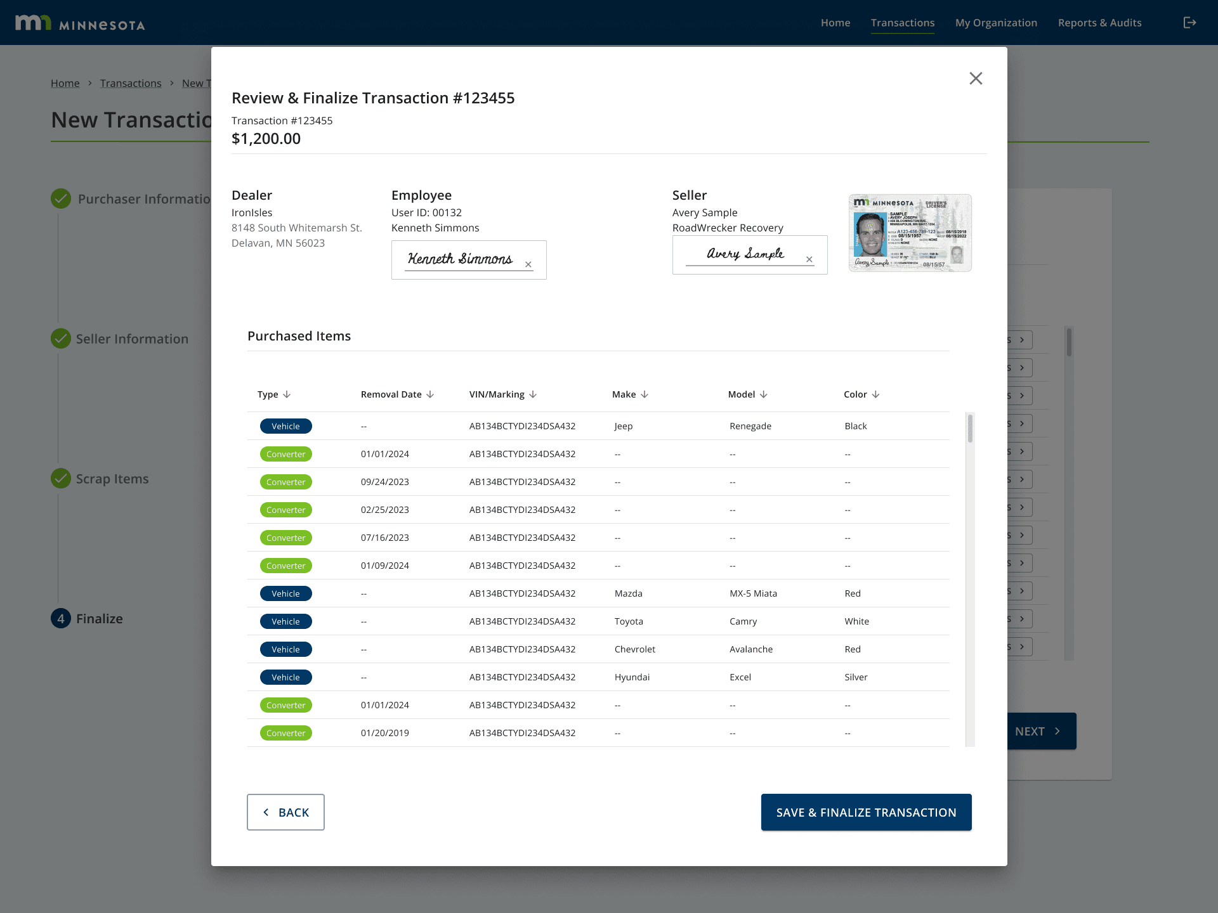
Task: Open My Organization nav item
Action: coord(997,23)
